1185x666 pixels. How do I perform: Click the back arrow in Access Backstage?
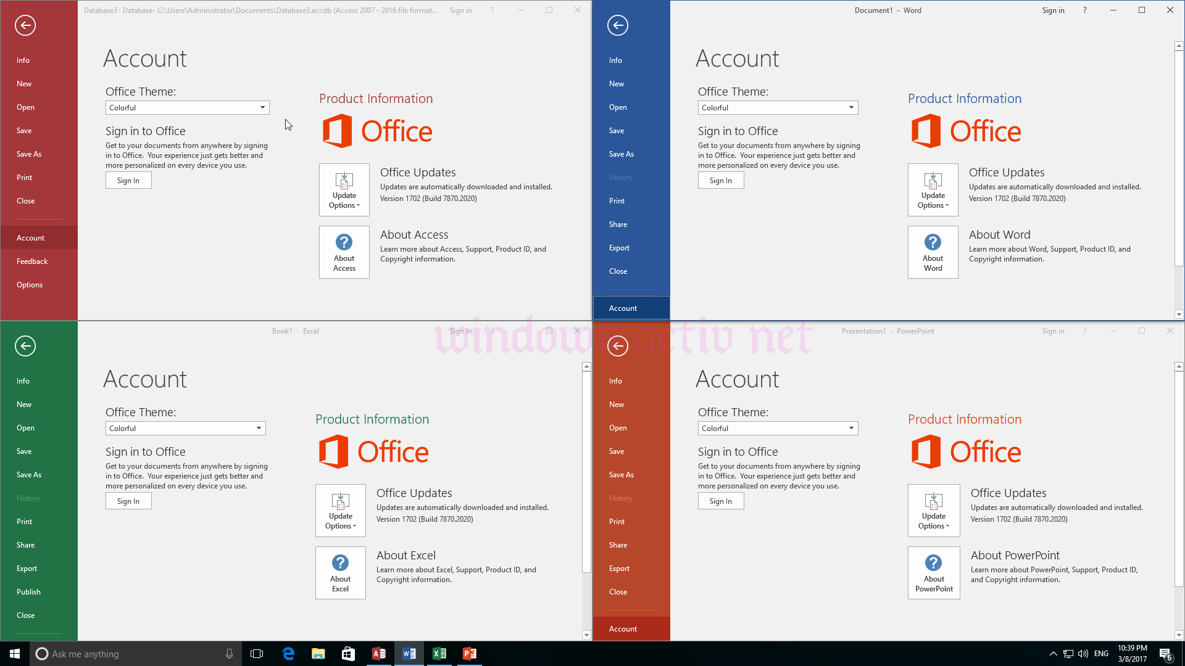point(25,25)
